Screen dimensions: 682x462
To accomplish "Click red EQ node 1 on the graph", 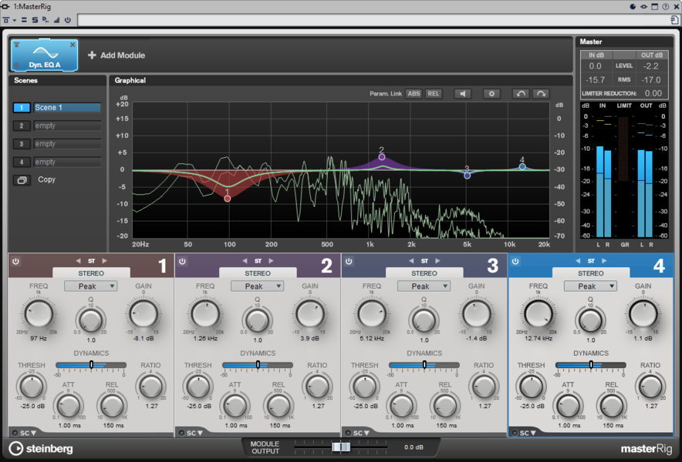I will click(228, 199).
